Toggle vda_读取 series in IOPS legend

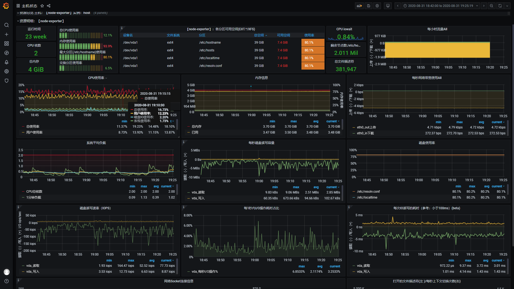(33, 266)
